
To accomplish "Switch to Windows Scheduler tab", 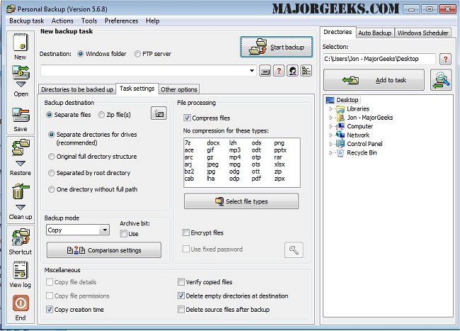I will [422, 33].
